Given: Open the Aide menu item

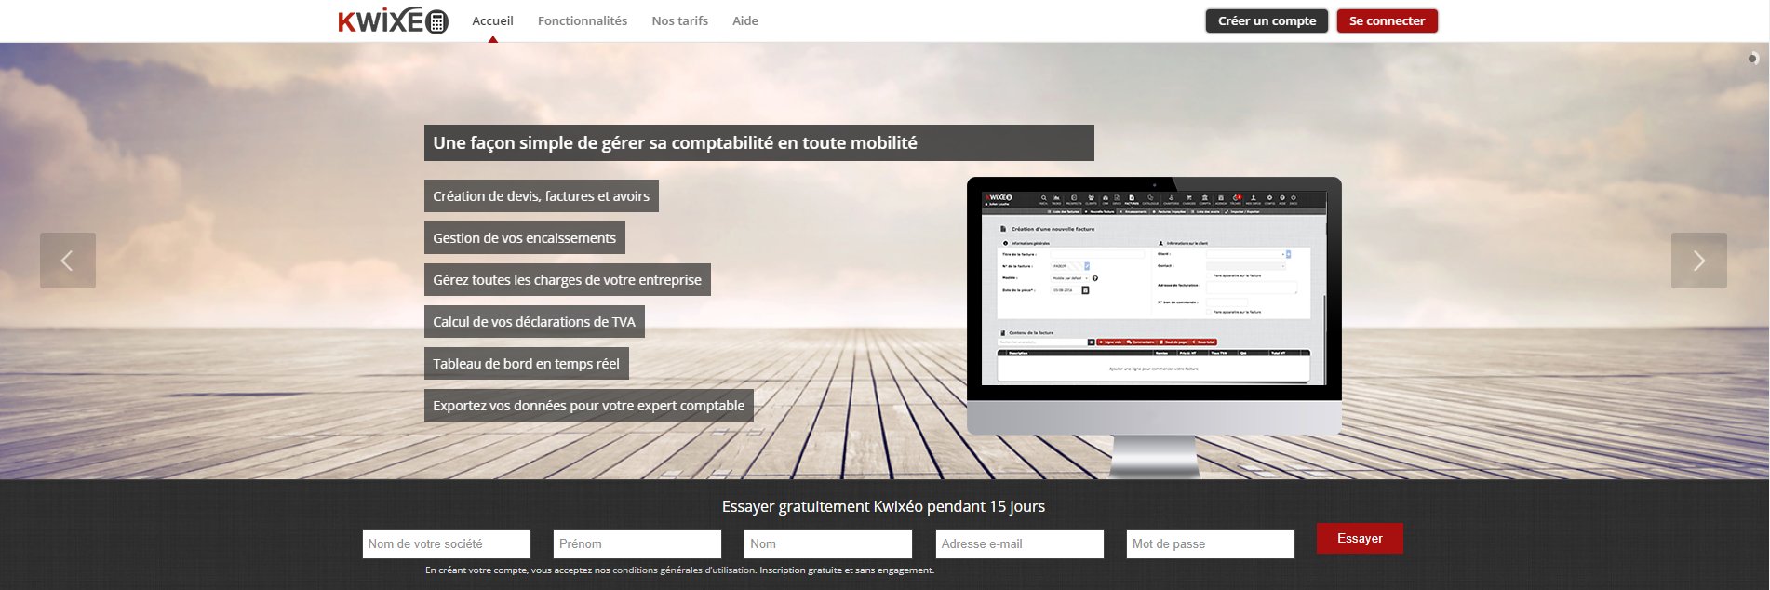Looking at the screenshot, I should (744, 20).
